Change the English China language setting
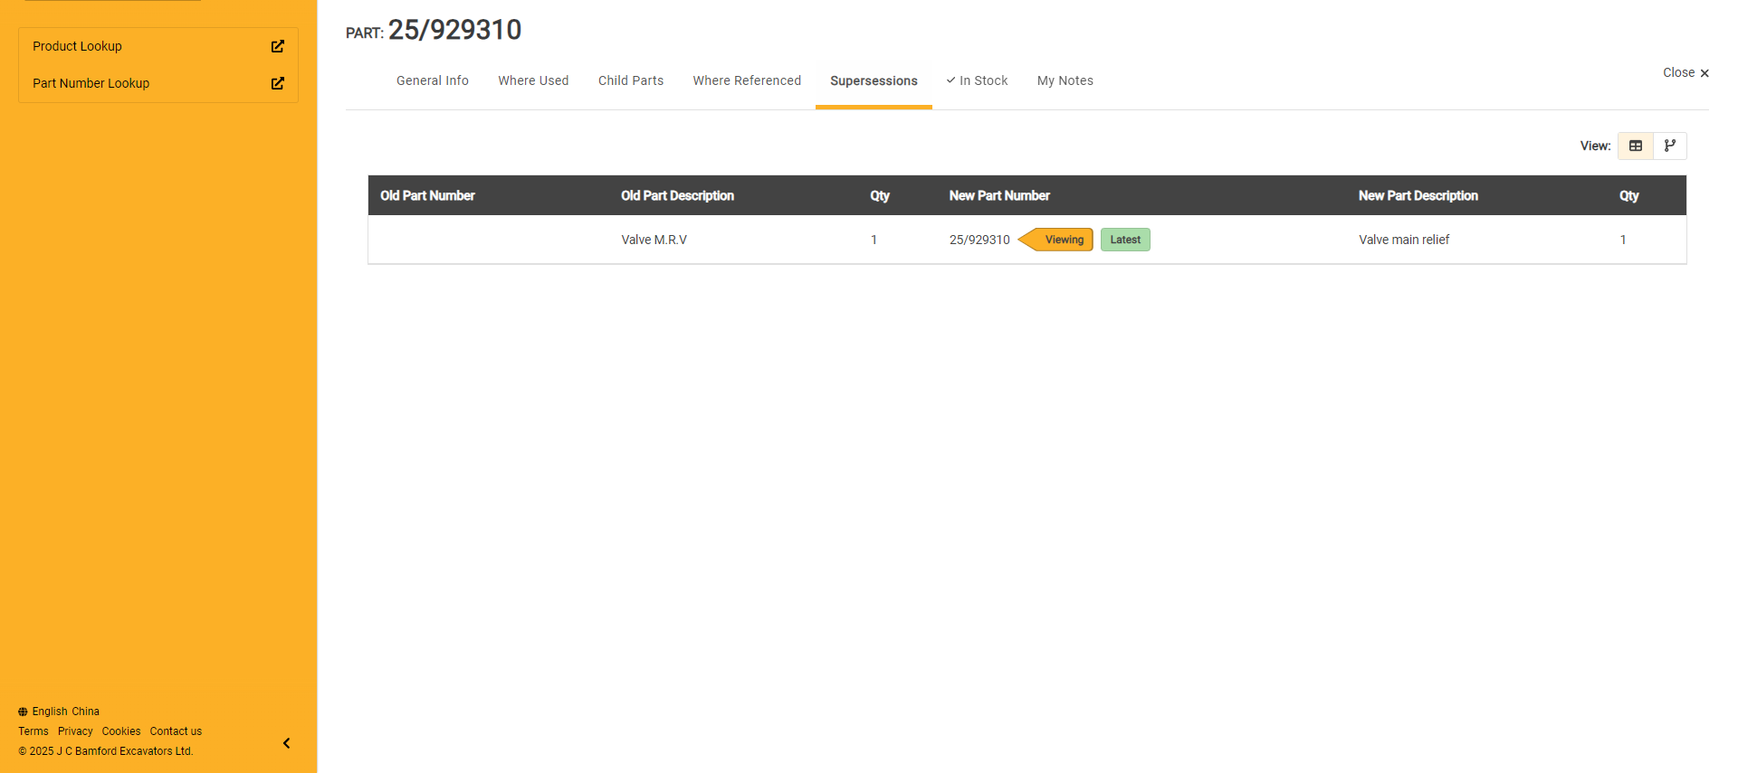 point(65,712)
